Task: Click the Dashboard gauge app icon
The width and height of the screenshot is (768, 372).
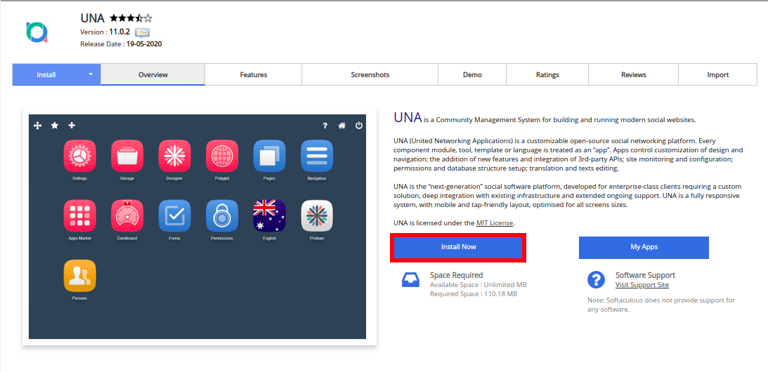Action: click(127, 215)
